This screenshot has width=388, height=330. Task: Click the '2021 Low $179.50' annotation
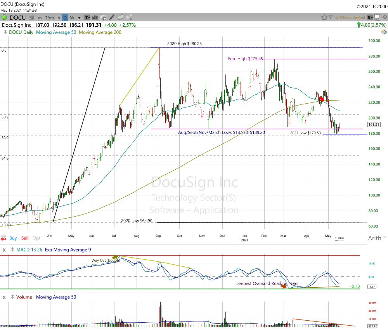coord(305,133)
